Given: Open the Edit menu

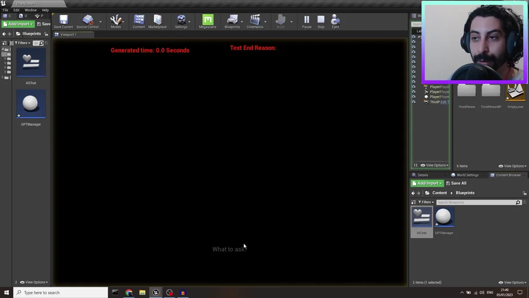Looking at the screenshot, I should point(16,10).
